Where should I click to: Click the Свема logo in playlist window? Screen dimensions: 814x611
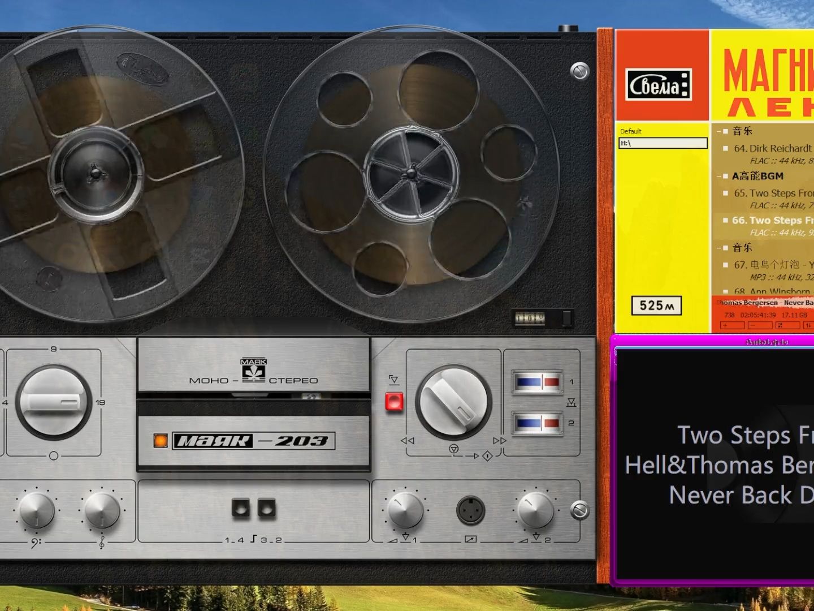tap(659, 85)
